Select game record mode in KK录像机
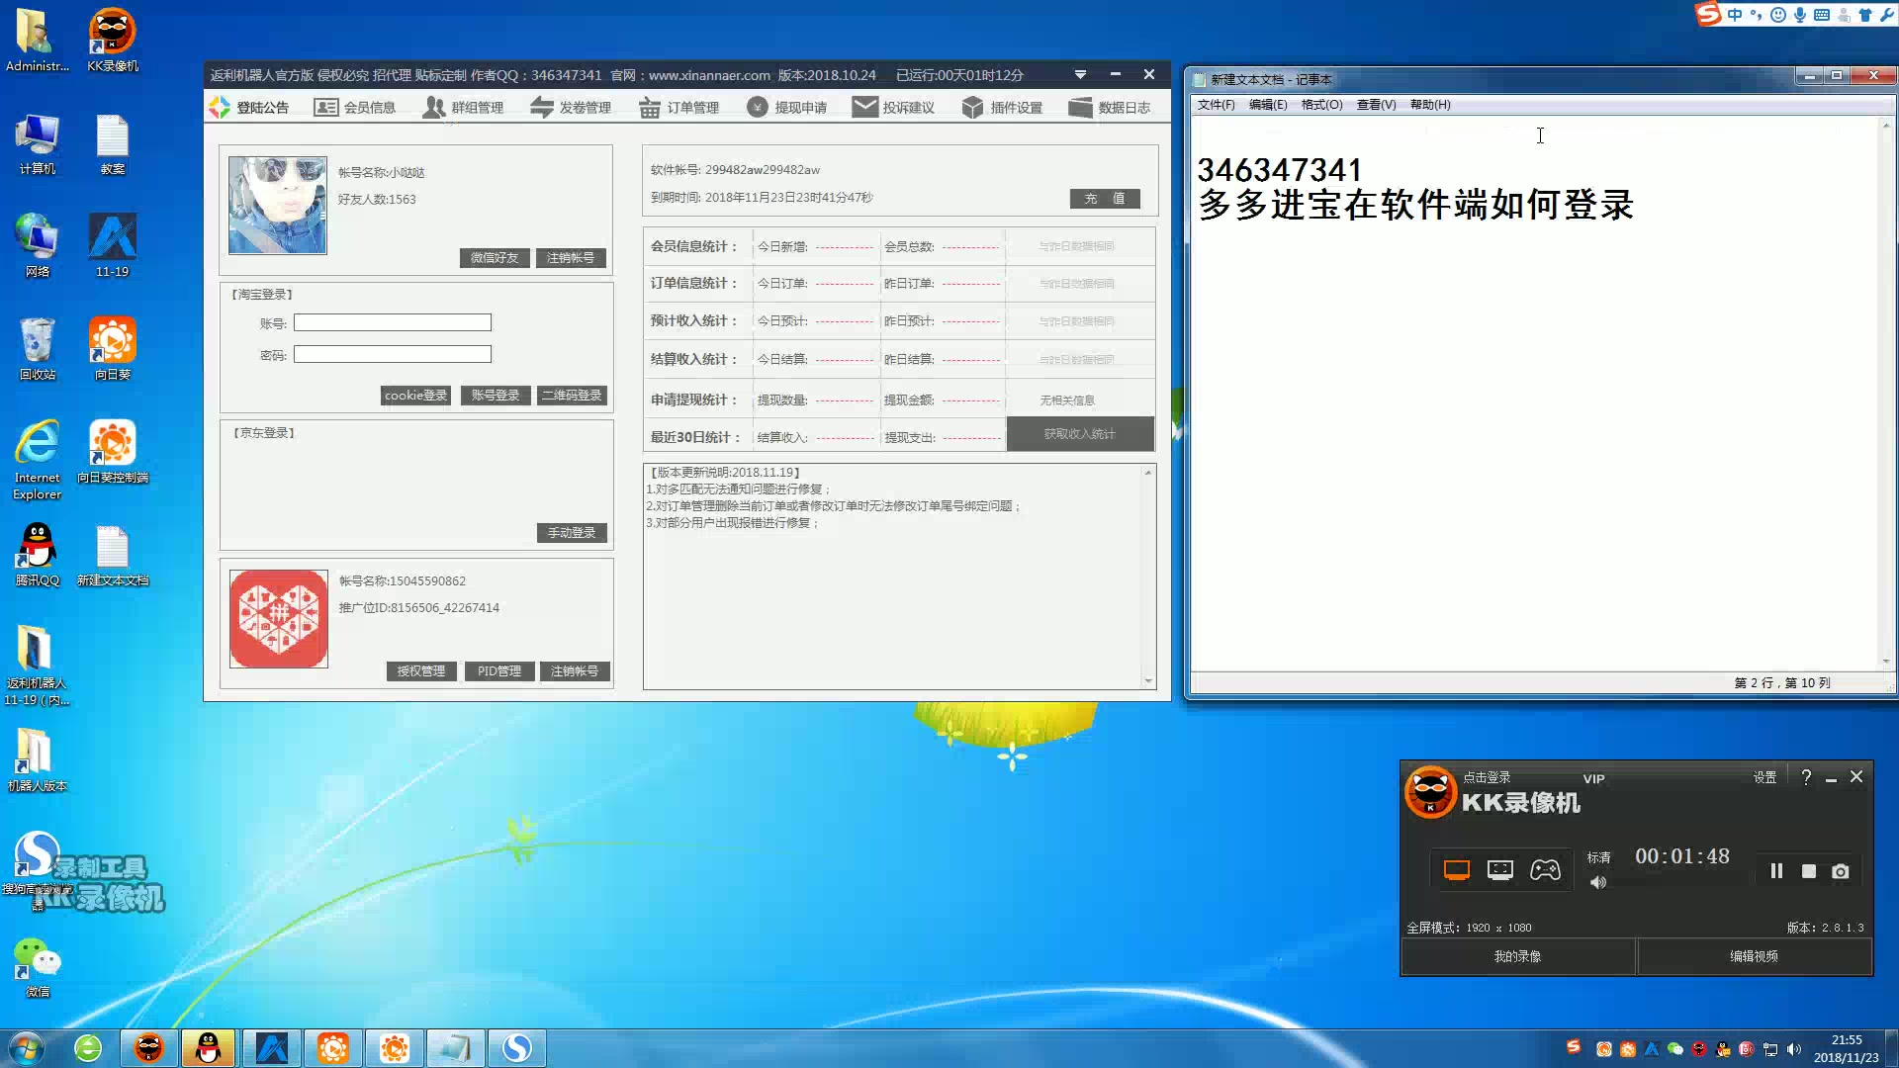This screenshot has width=1899, height=1068. click(1545, 870)
